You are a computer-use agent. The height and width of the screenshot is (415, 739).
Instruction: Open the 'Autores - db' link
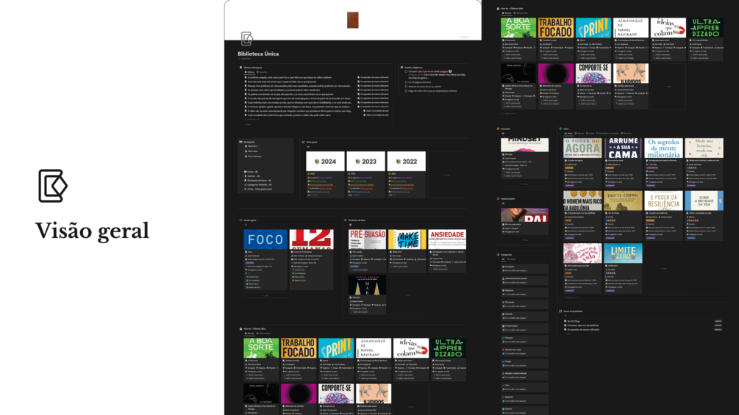tap(252, 176)
